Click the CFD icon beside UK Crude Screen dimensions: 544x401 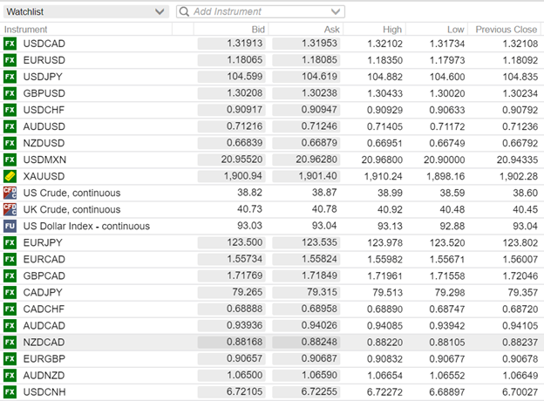10,209
